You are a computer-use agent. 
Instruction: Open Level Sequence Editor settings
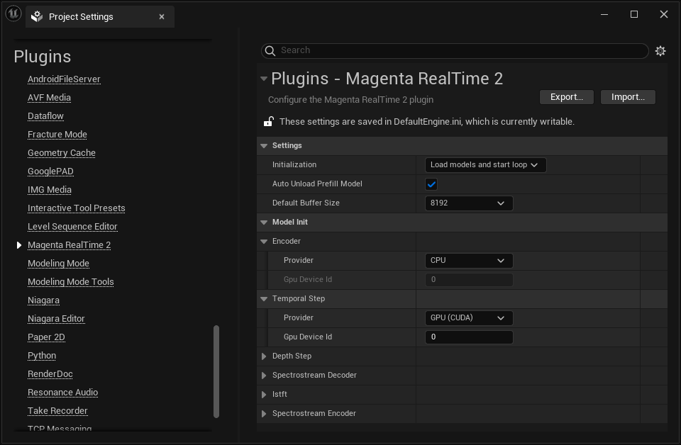[72, 227]
